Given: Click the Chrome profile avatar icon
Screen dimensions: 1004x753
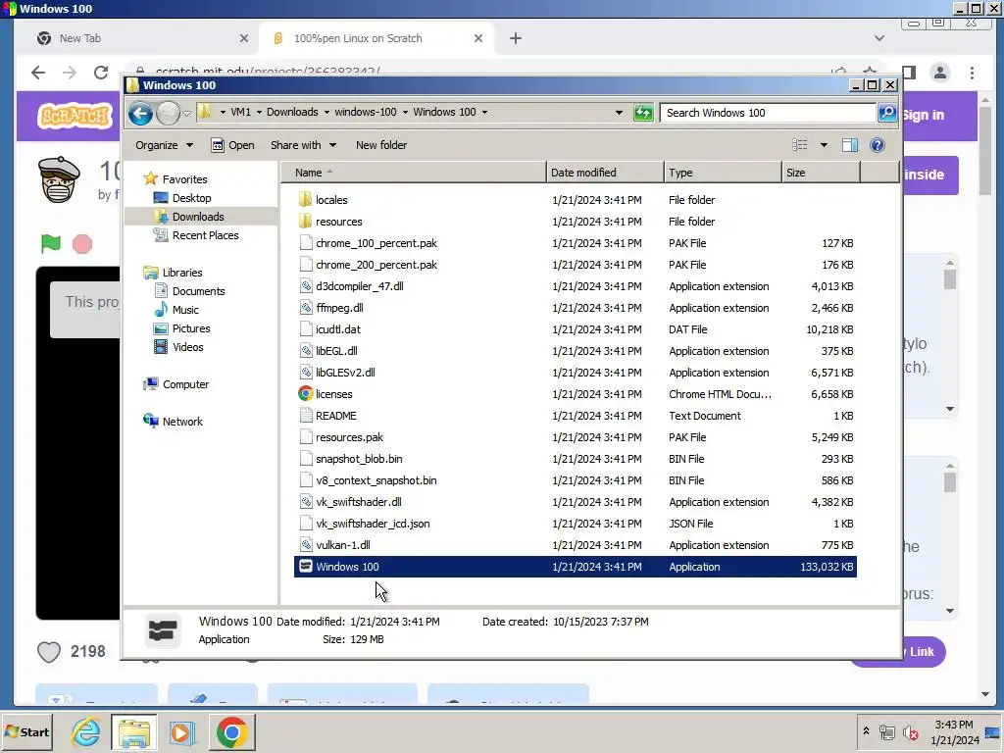Looking at the screenshot, I should point(940,73).
